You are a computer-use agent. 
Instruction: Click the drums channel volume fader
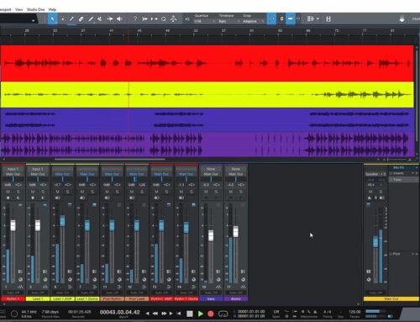pos(236,231)
